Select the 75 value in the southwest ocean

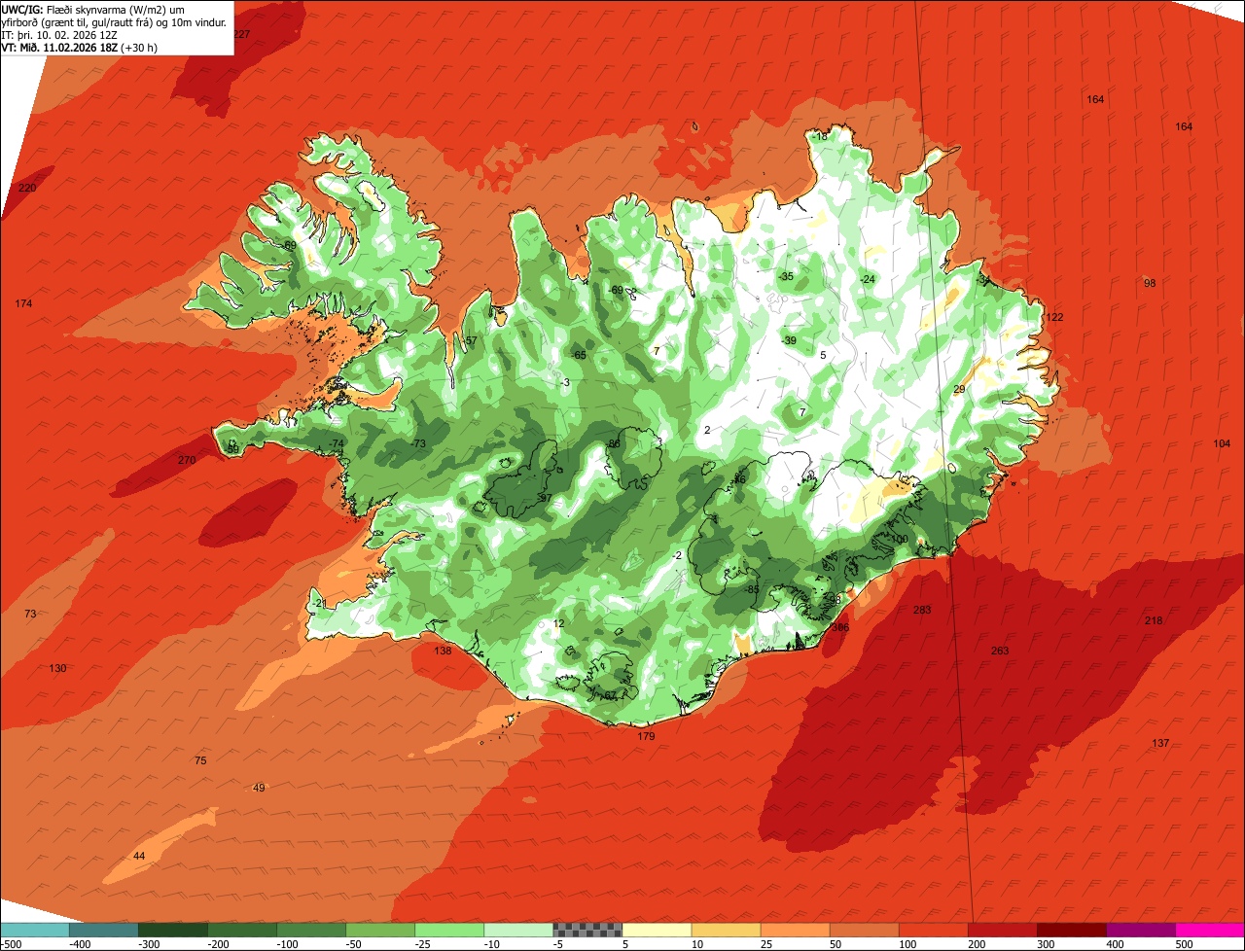[x=200, y=760]
